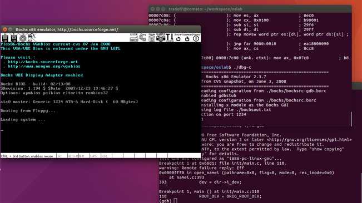Click the Snapshot camera icon in Bochs
The width and height of the screenshot is (362, 203).
(x=161, y=38)
